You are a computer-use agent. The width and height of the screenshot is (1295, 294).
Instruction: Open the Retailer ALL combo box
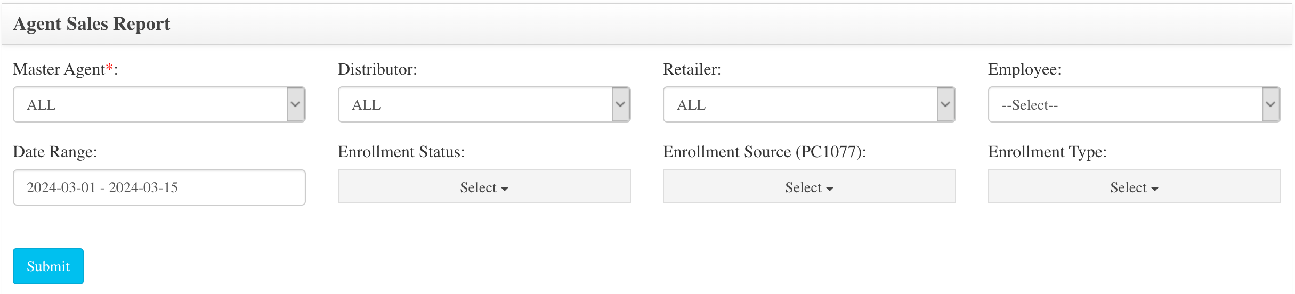pos(810,104)
